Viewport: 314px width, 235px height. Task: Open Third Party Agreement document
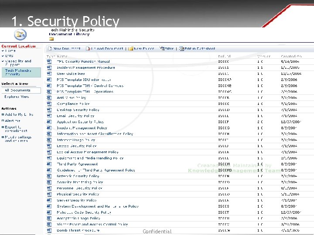tap(77, 164)
